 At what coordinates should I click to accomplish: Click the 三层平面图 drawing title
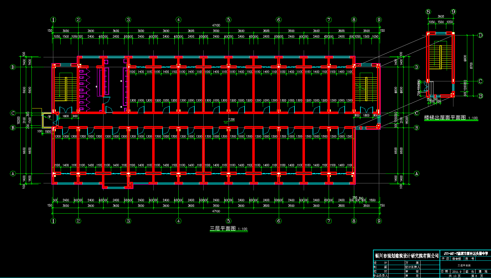223,228
